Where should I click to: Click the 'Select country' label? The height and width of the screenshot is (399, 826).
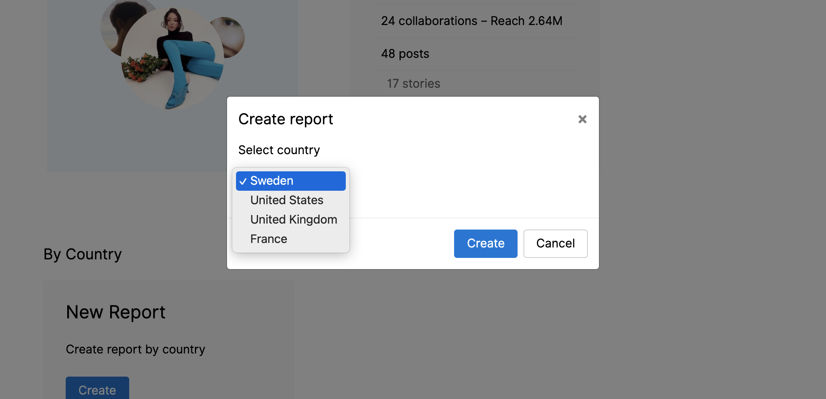(279, 150)
